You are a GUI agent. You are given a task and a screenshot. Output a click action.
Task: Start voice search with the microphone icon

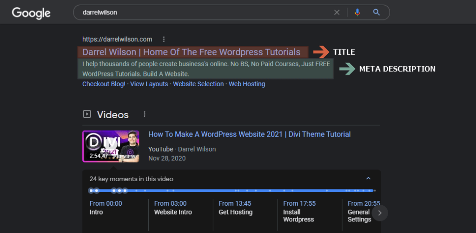tap(357, 13)
